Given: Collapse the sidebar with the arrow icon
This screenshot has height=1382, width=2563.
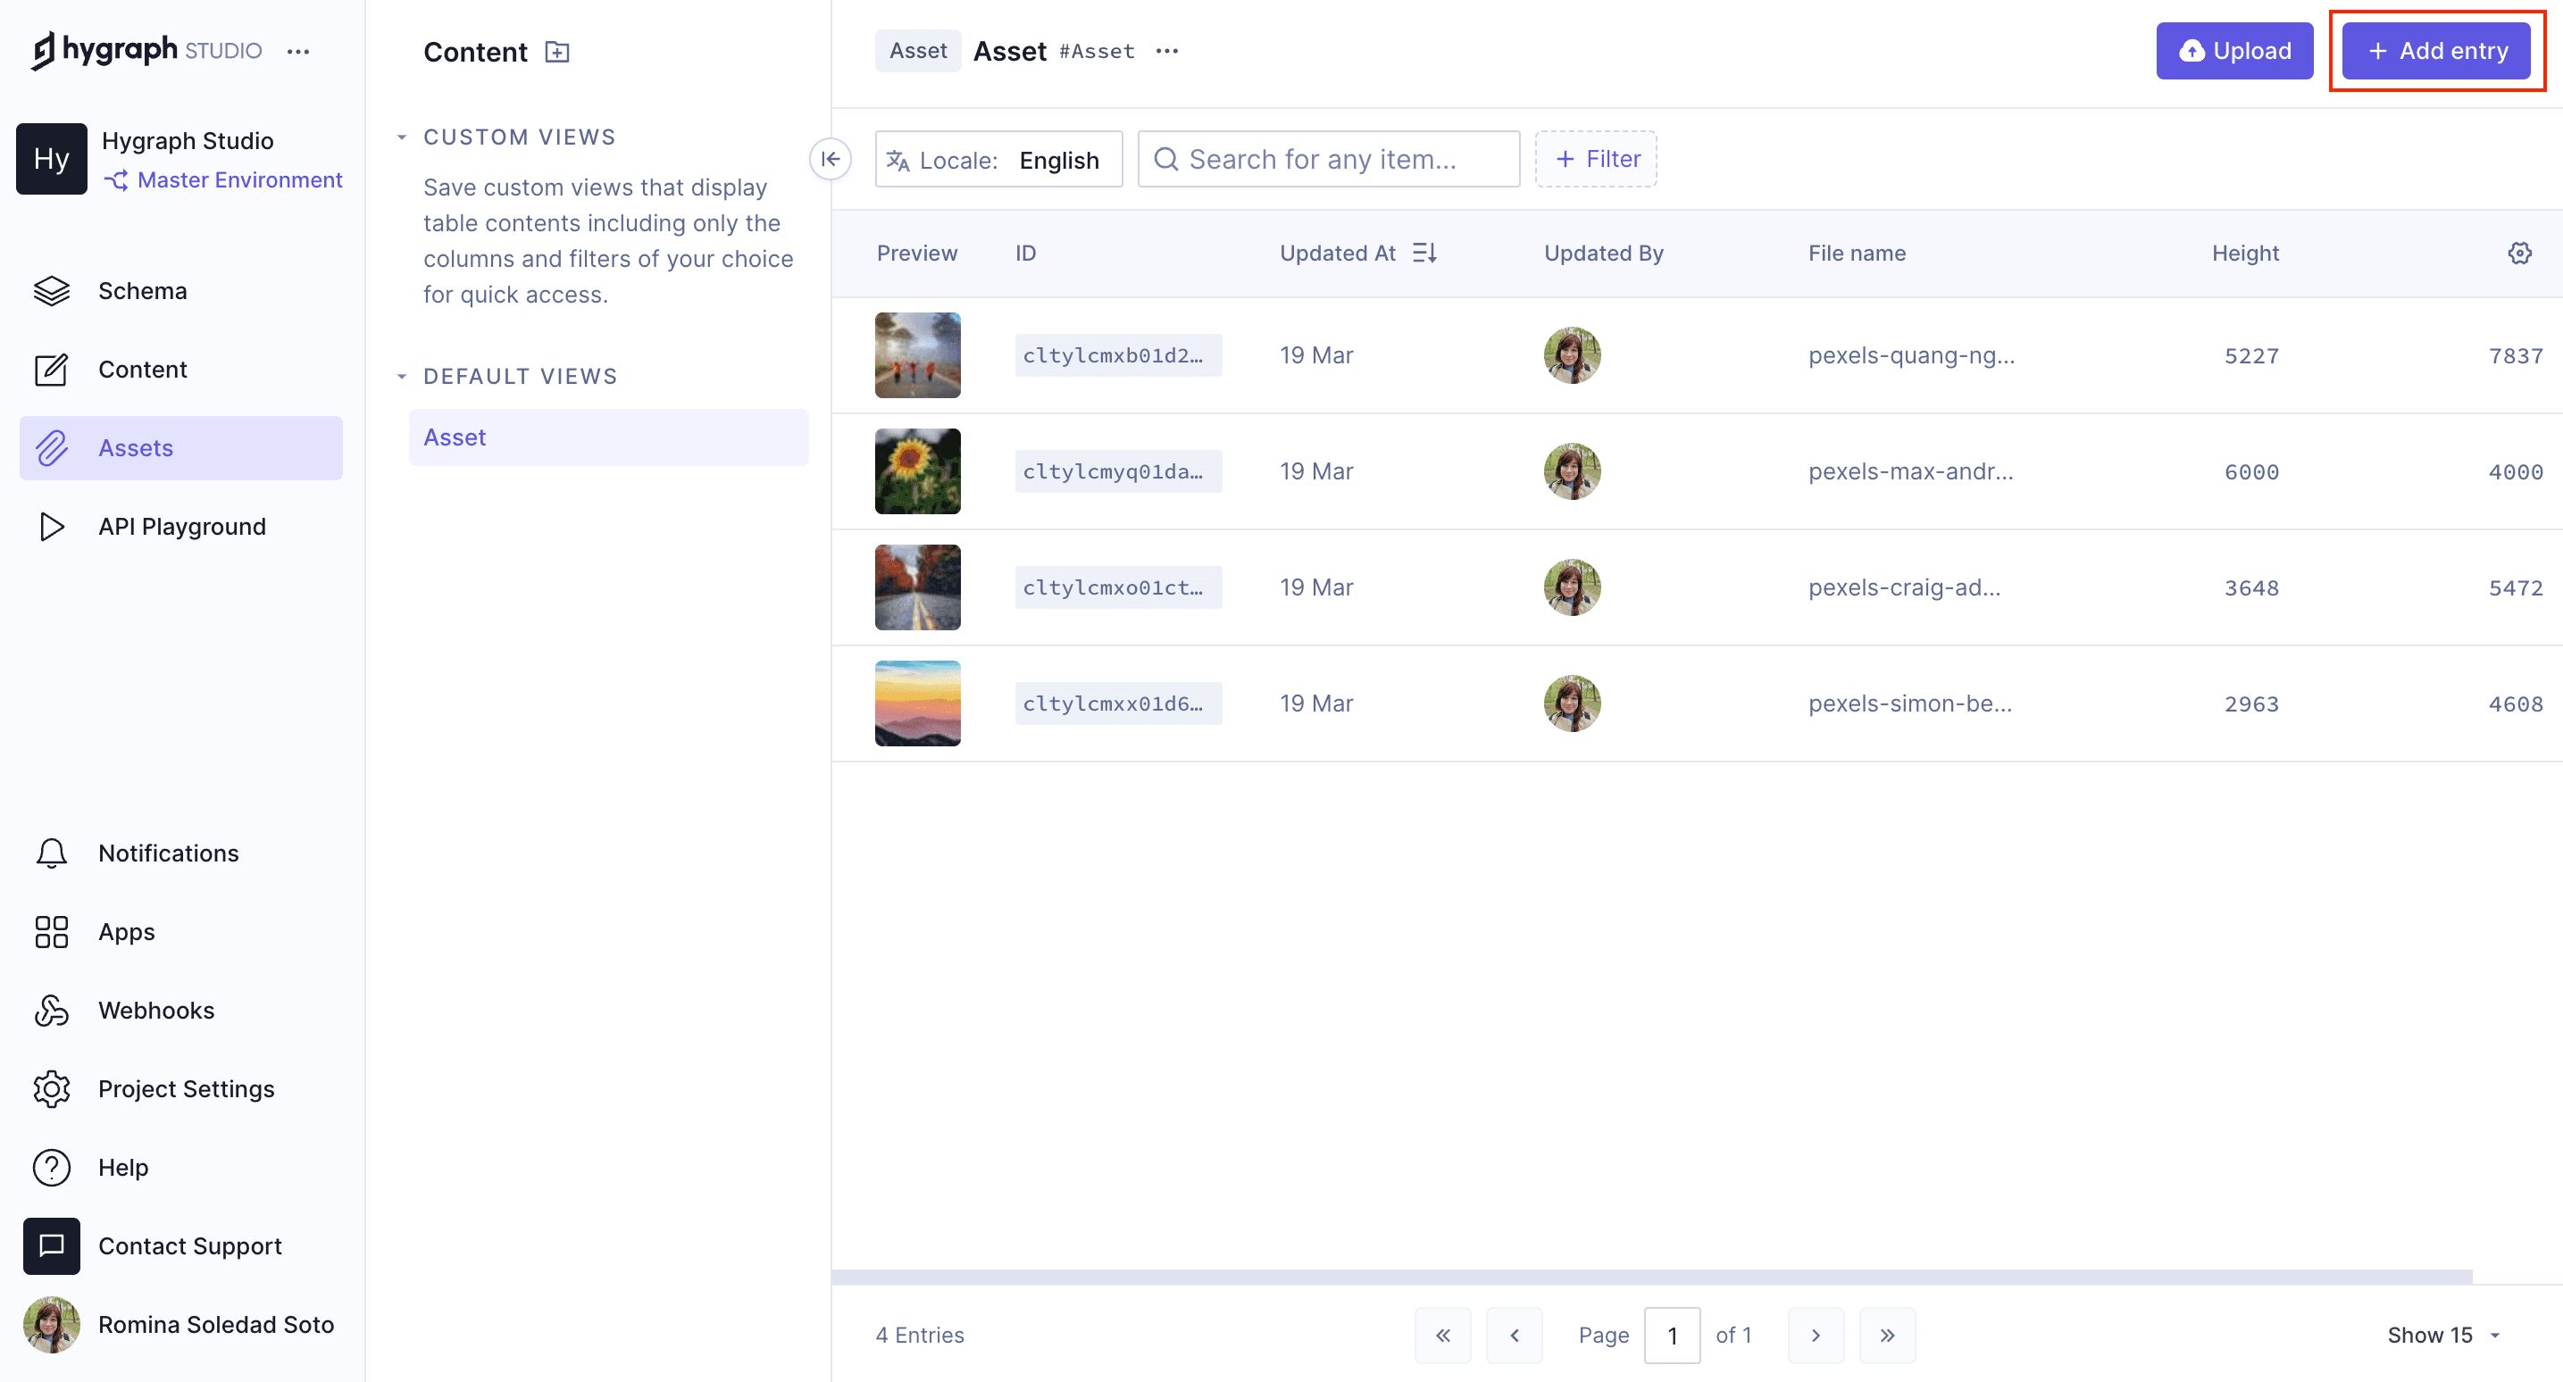Looking at the screenshot, I should pyautogui.click(x=830, y=159).
